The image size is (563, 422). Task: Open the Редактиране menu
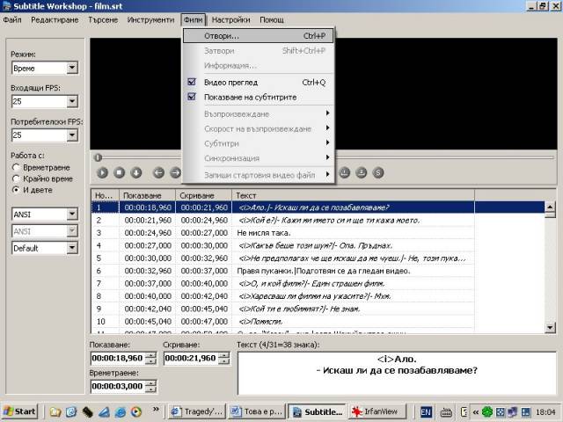pos(55,19)
